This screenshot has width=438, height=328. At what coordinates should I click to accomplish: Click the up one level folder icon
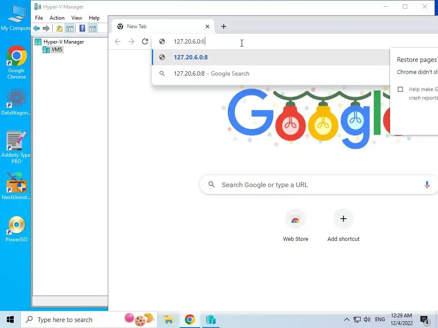(59, 28)
